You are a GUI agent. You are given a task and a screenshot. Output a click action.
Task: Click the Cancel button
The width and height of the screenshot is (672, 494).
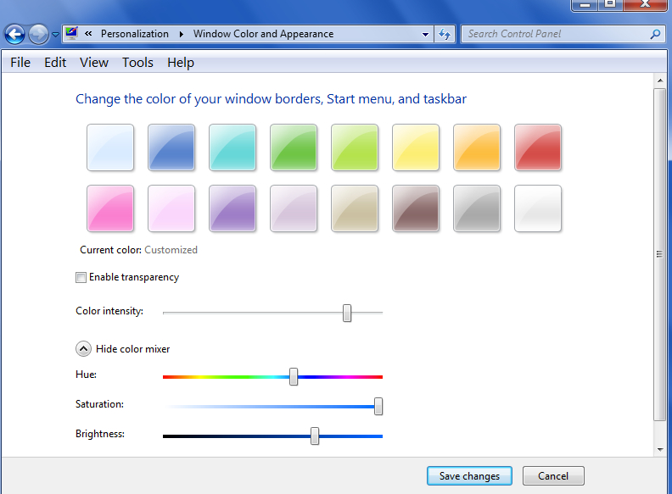(553, 476)
